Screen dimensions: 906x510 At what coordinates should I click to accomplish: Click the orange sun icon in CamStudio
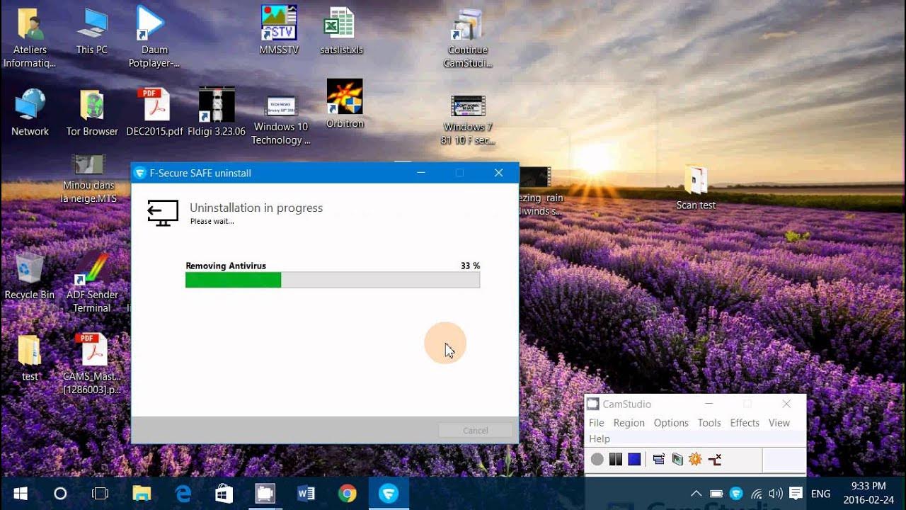pos(695,460)
